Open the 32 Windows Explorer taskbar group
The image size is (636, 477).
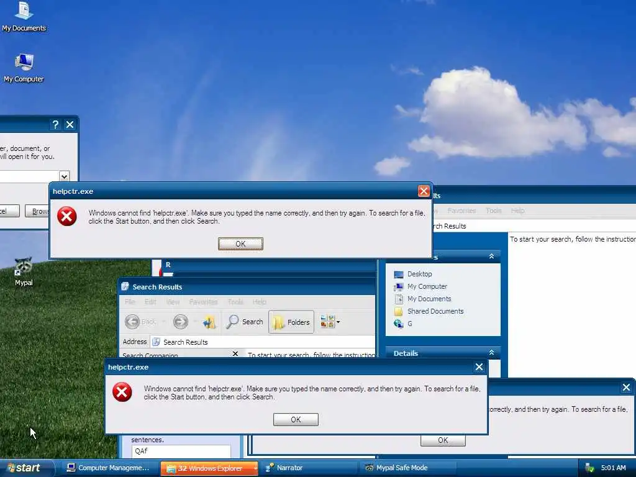(209, 468)
